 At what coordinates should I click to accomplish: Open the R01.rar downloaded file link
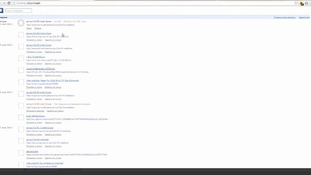(x=35, y=57)
